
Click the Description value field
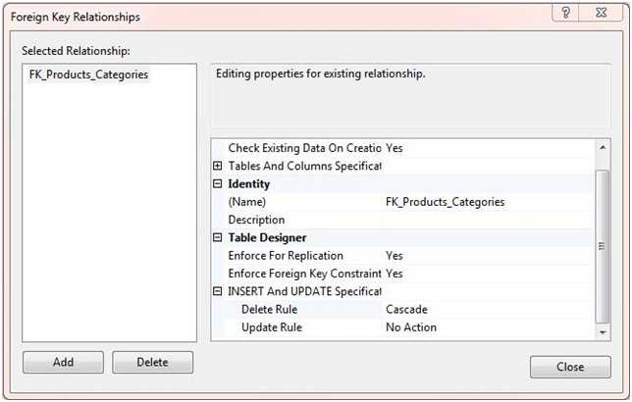[488, 220]
